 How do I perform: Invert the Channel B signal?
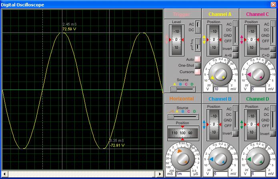[235, 133]
